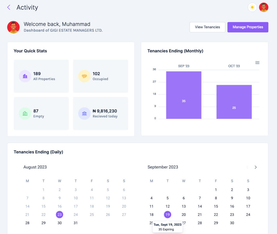Click the OCT '23 bar showing 25
The height and width of the screenshot is (234, 277).
pyautogui.click(x=234, y=102)
